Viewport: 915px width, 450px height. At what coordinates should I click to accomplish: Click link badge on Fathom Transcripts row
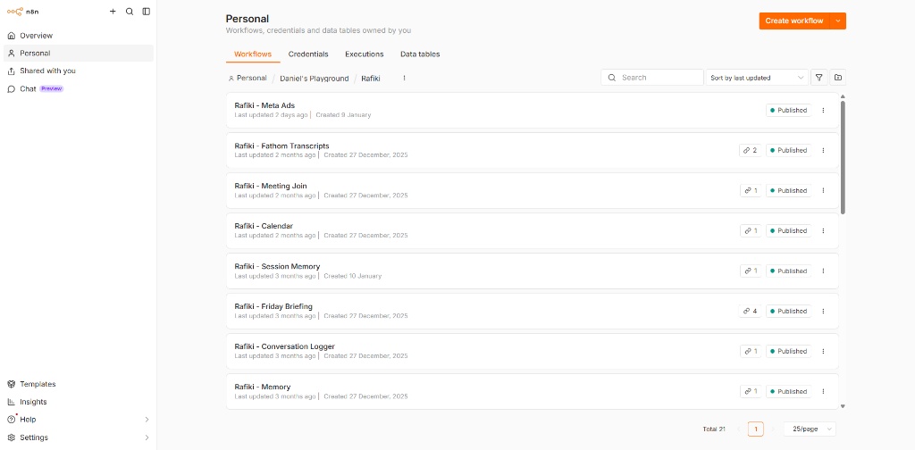coord(750,150)
